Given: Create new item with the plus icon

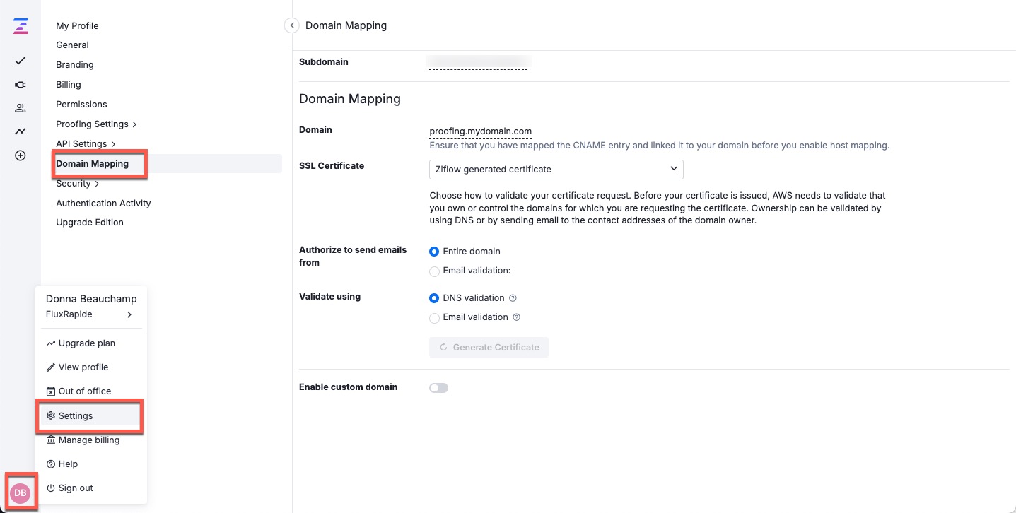Looking at the screenshot, I should coord(20,155).
